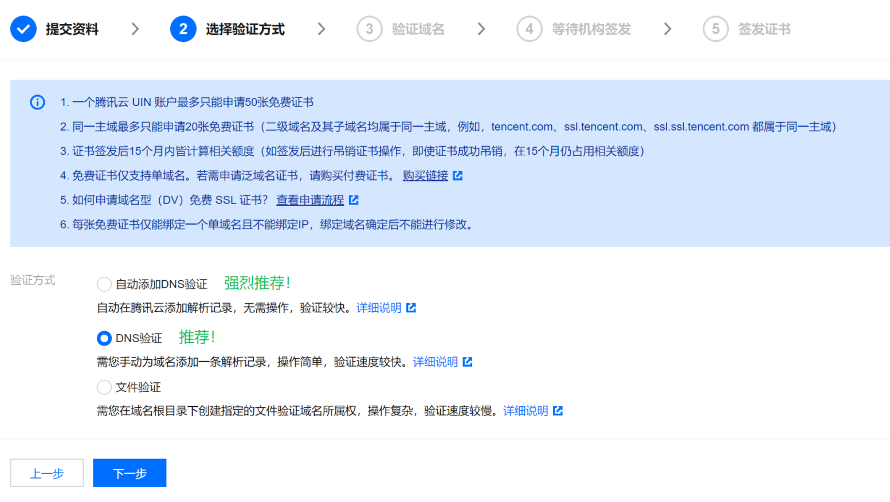The image size is (890, 502).
Task: Click description 自动在腾讯云添加解析记录
Action: [x=224, y=308]
